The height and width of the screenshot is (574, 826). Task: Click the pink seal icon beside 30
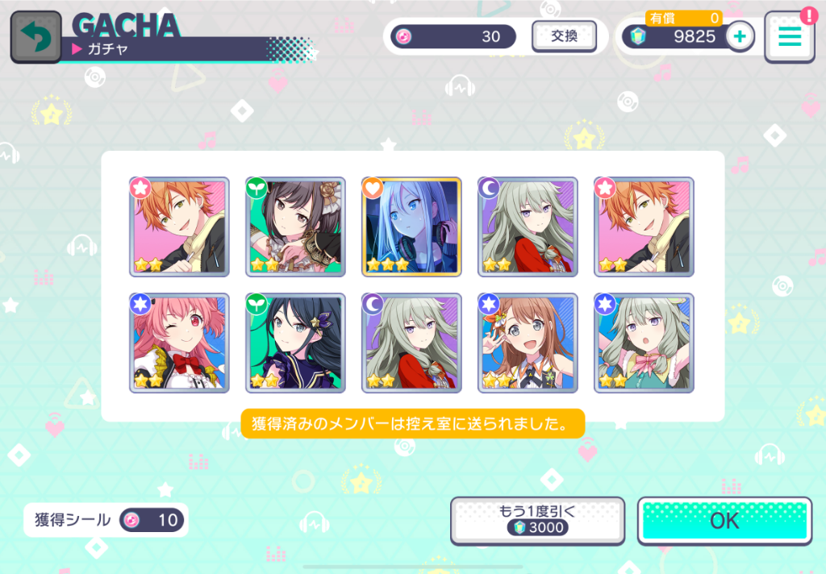coord(403,36)
